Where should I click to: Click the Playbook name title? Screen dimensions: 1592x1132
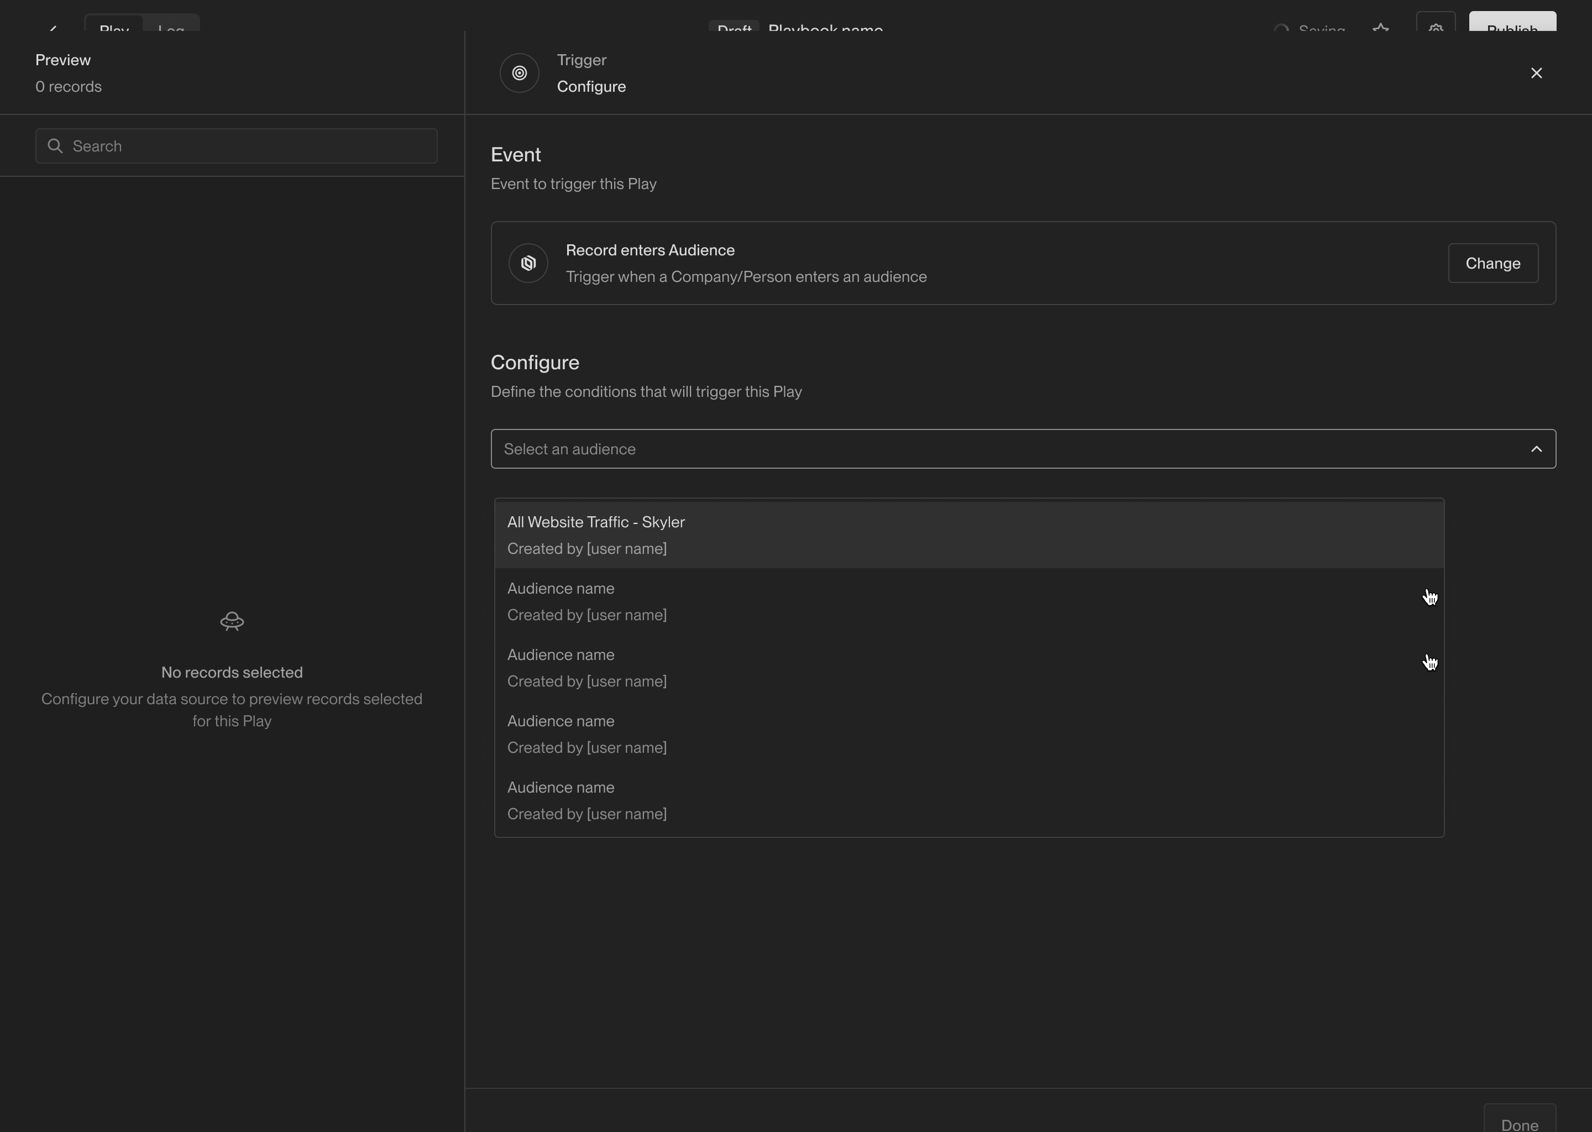[825, 27]
